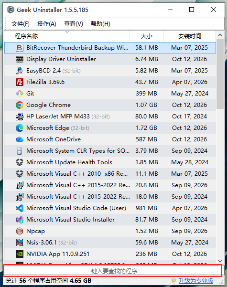Click the 20.8 MB Visual C++ 2015-2022 icon
This screenshot has width=227, height=287.
(20, 185)
